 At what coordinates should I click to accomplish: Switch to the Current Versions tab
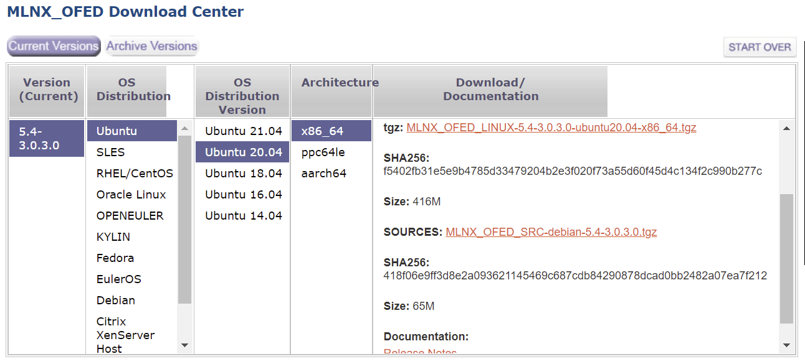pyautogui.click(x=54, y=46)
